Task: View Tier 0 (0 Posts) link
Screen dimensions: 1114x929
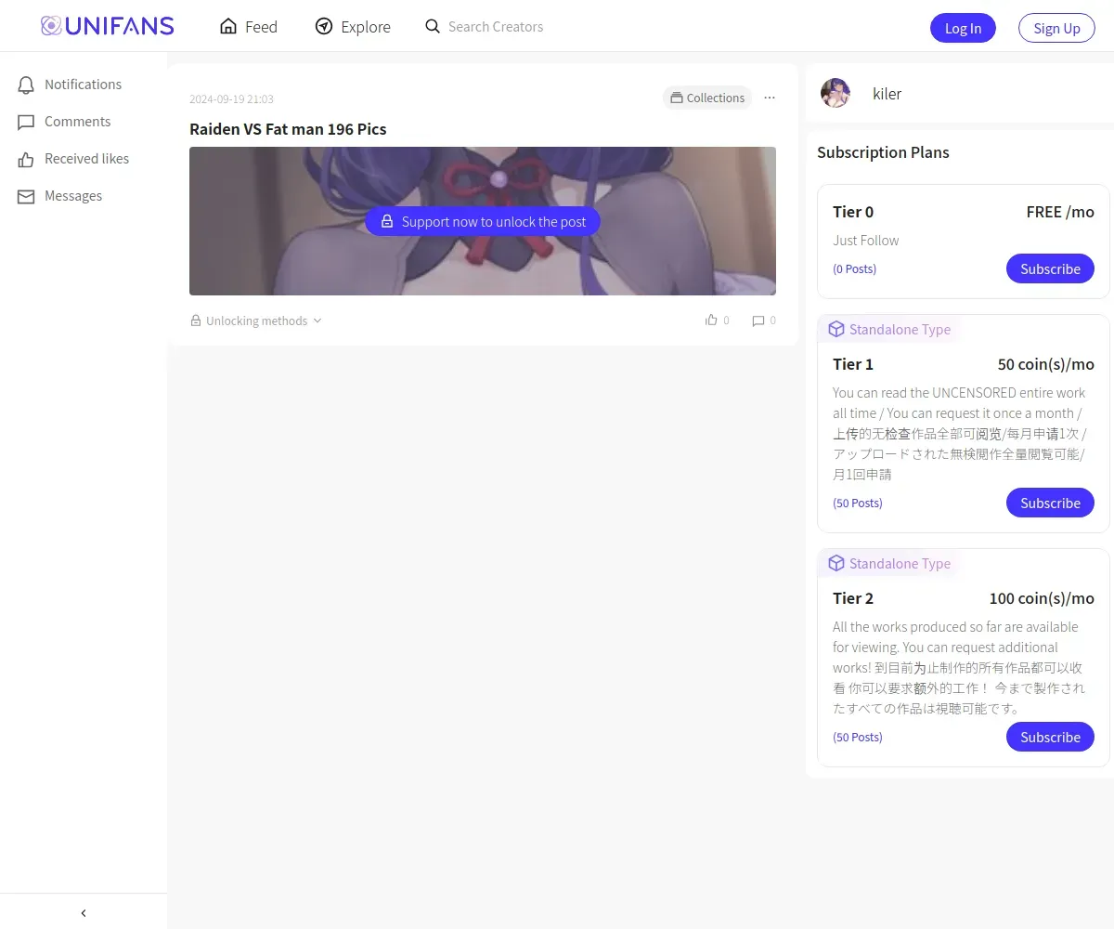Action: click(x=854, y=268)
